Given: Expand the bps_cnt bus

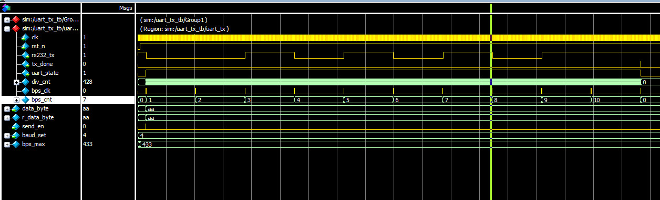Looking at the screenshot, I should pos(16,100).
